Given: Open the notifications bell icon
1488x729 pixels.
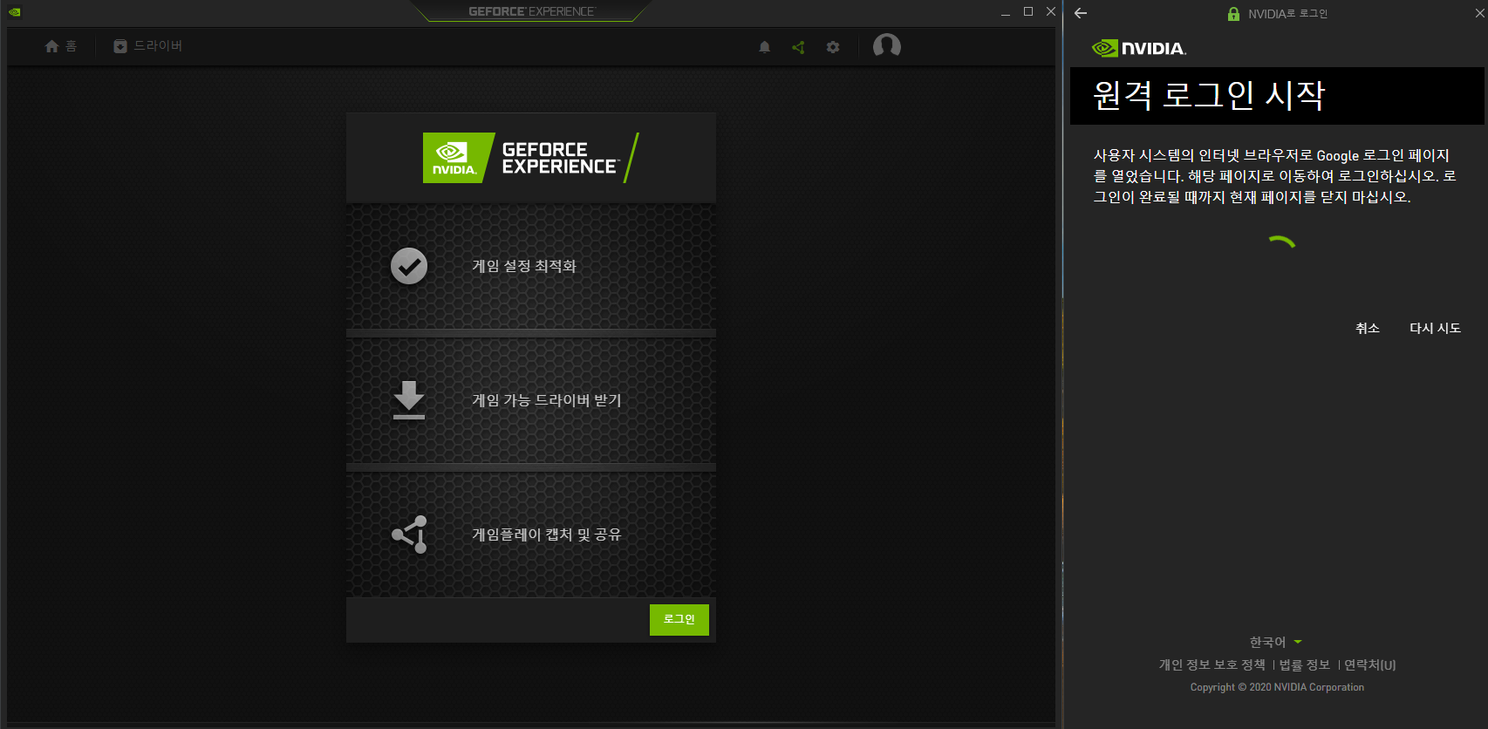Looking at the screenshot, I should point(765,47).
